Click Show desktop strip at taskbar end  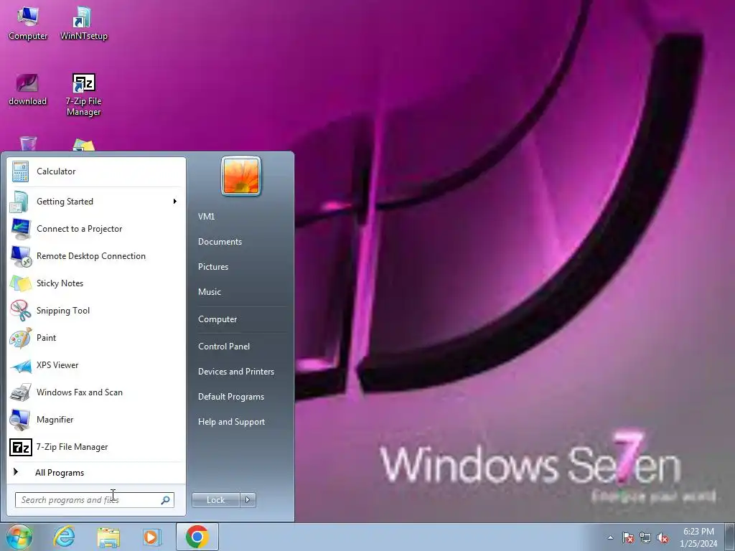730,537
